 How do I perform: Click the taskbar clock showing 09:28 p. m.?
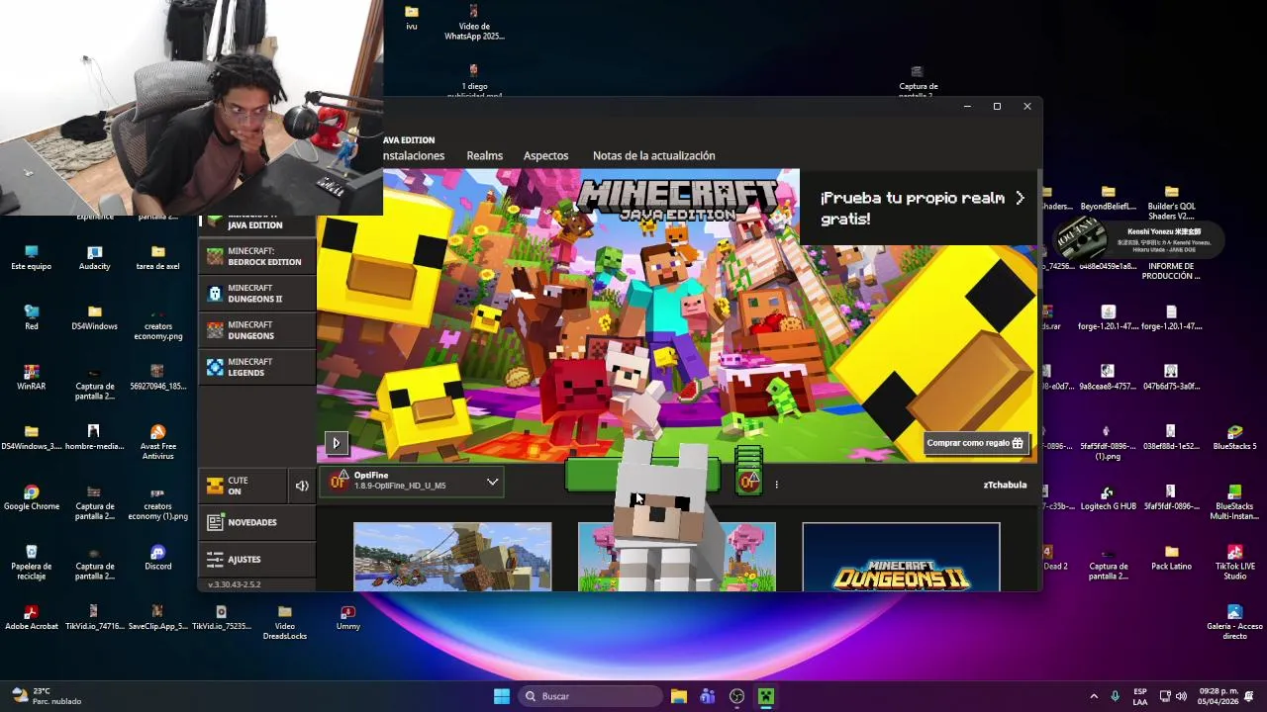[1218, 696]
